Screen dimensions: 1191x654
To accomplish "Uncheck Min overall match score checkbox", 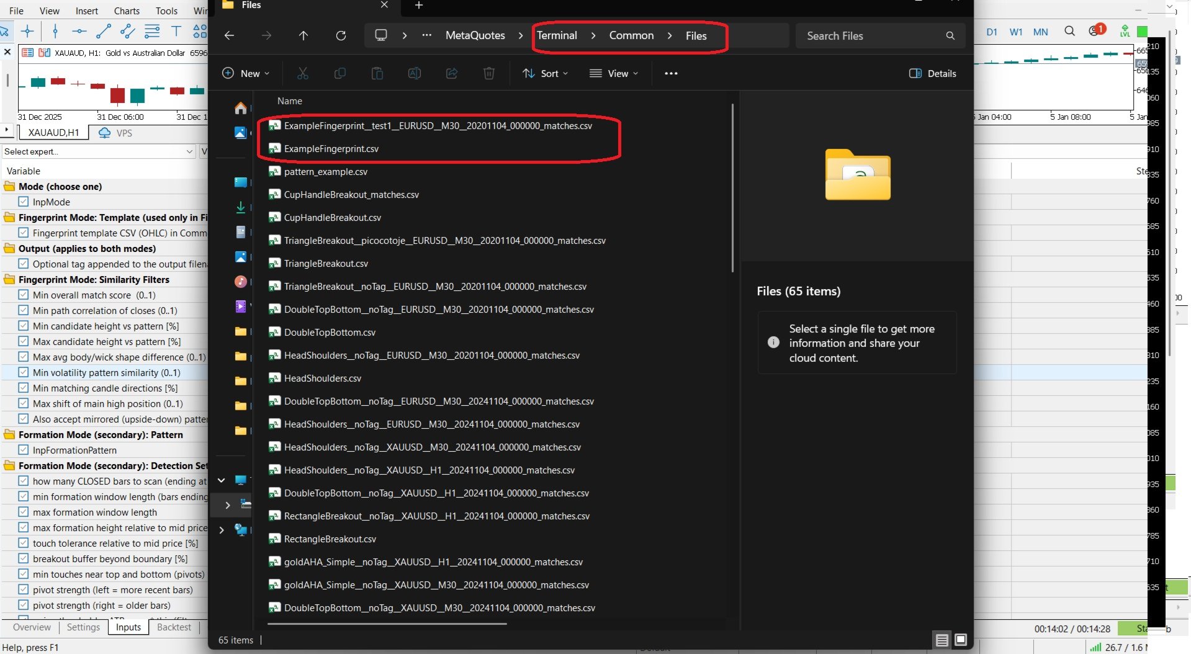I will (24, 295).
